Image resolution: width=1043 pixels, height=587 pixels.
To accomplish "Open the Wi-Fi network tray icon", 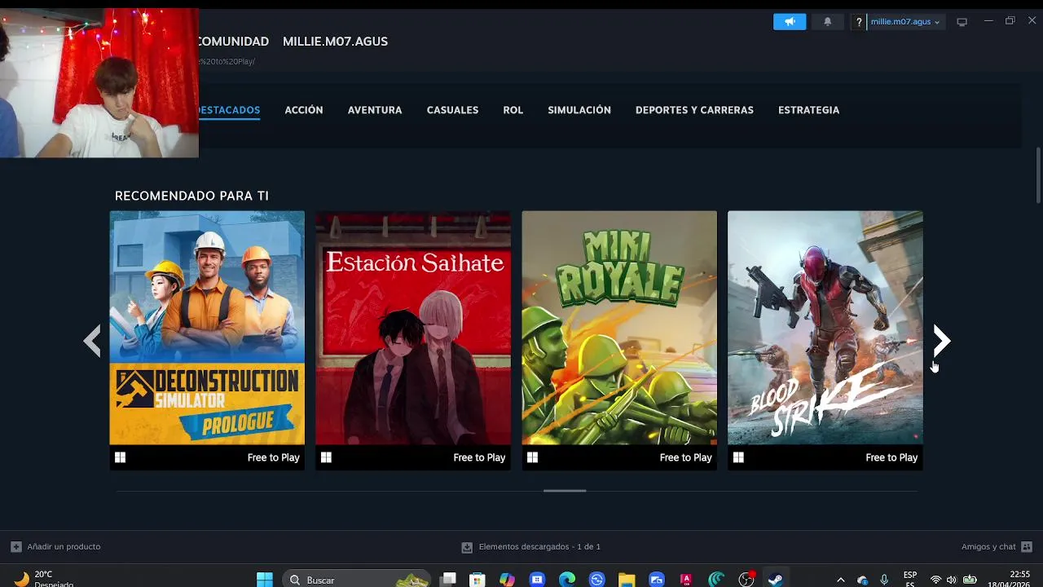I will pyautogui.click(x=935, y=580).
